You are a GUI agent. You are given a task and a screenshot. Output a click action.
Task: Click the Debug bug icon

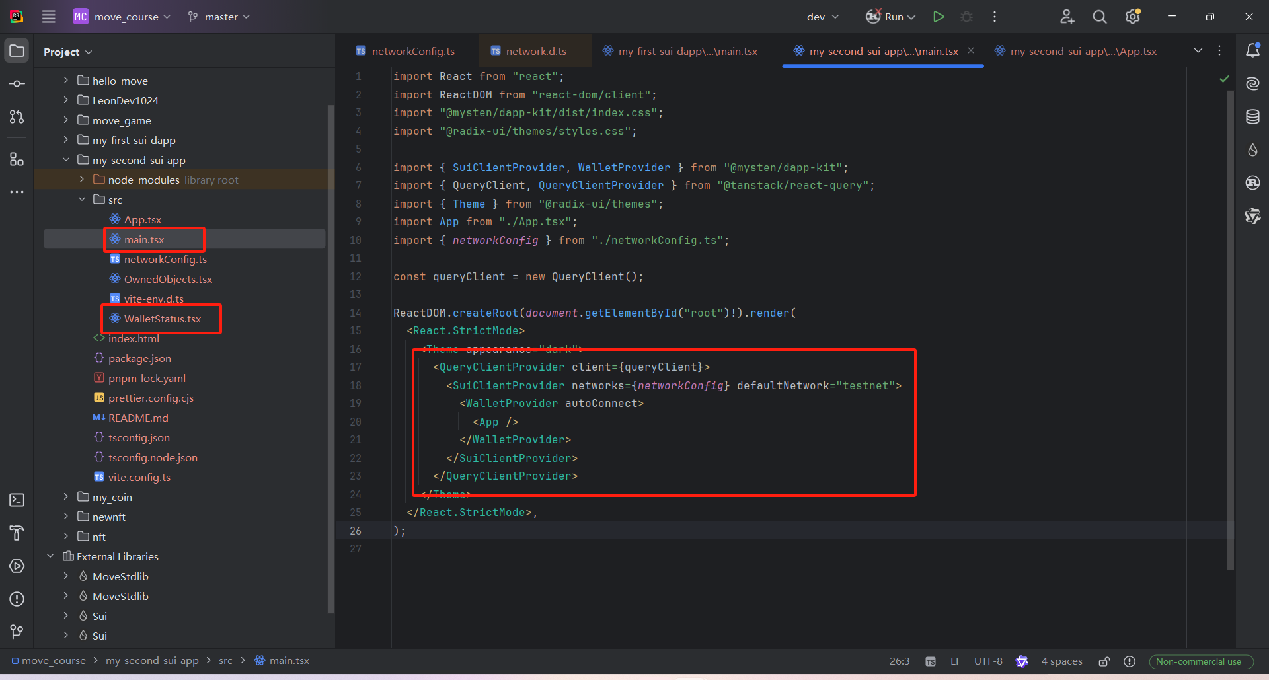click(x=966, y=17)
